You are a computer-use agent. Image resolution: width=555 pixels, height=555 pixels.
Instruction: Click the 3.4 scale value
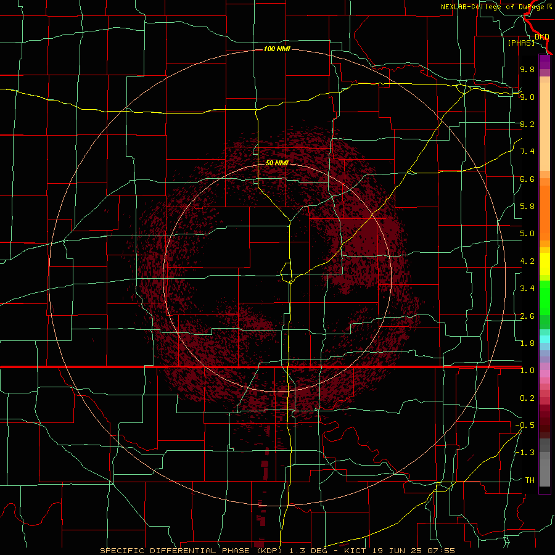(527, 289)
